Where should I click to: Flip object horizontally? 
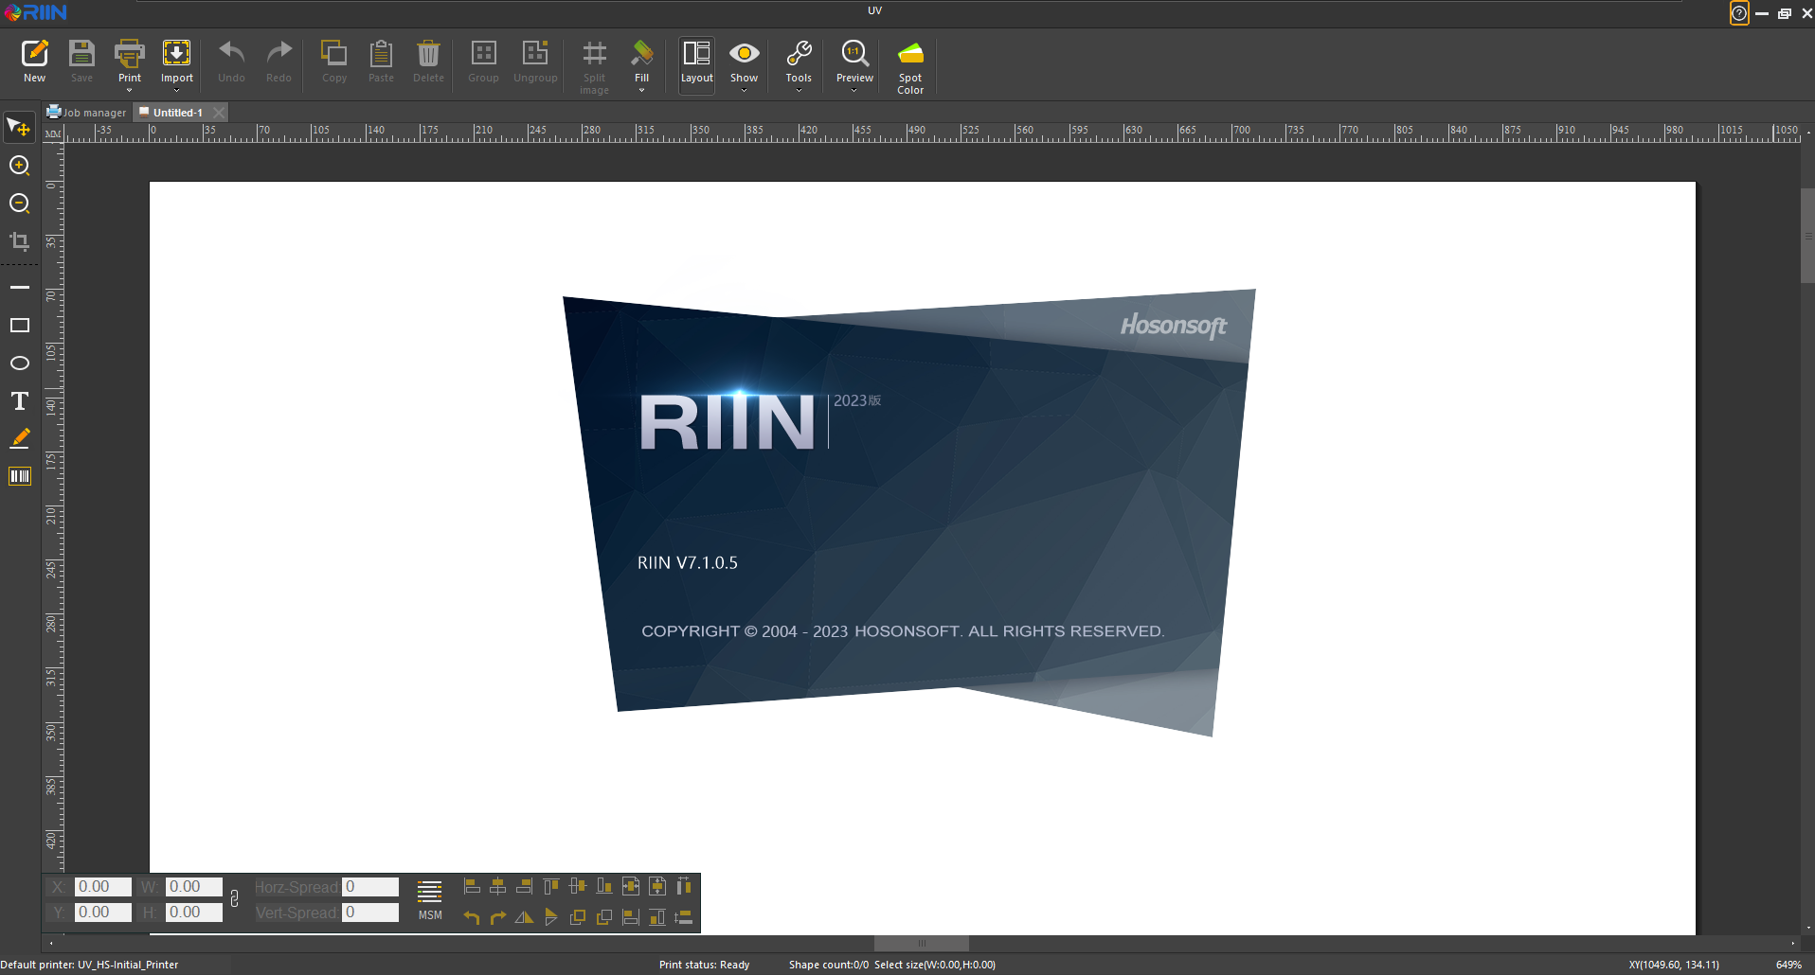(524, 917)
